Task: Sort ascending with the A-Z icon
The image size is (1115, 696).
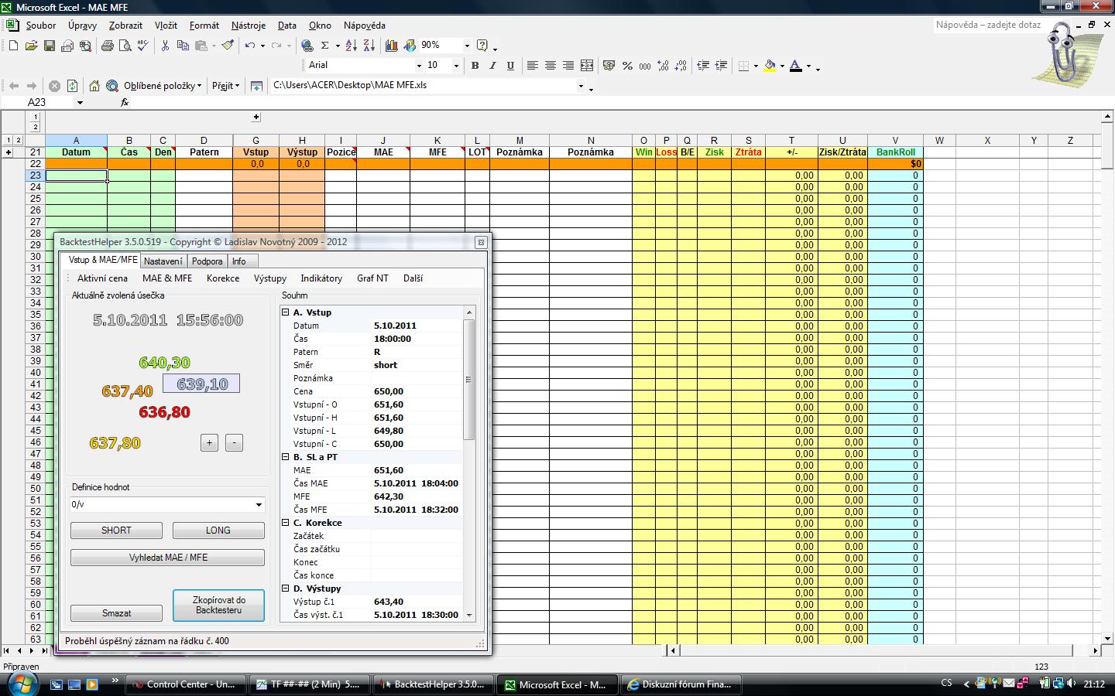Action: 351,46
